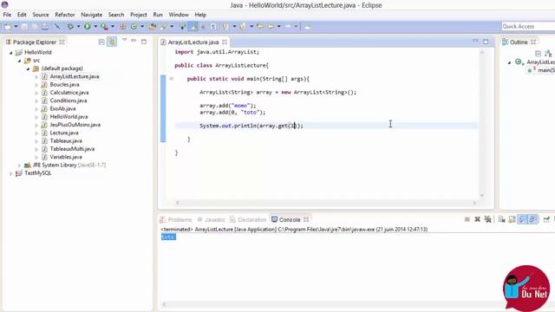The image size is (555, 312).
Task: Click the New Java Class icon
Action: (134, 26)
